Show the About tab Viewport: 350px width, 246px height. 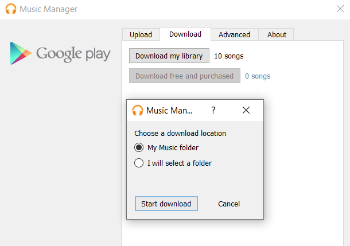(x=277, y=34)
